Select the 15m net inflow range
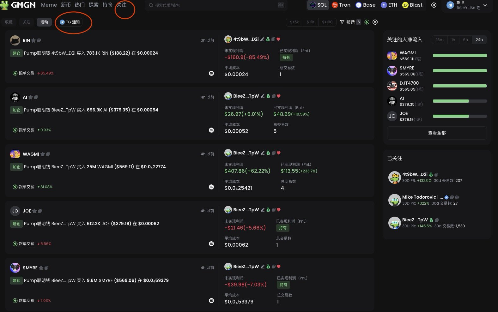Viewport: 498px width, 312px height. point(440,40)
